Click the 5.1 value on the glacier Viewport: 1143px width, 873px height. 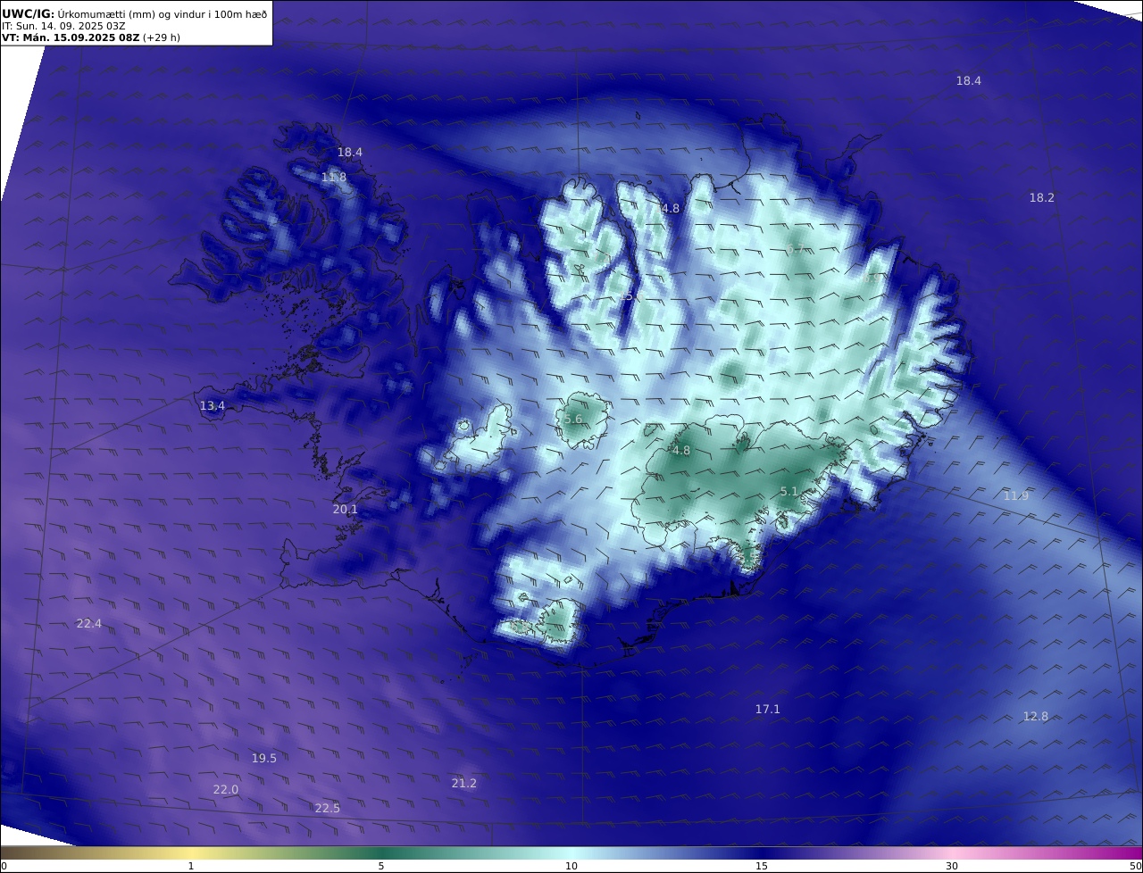[789, 492]
